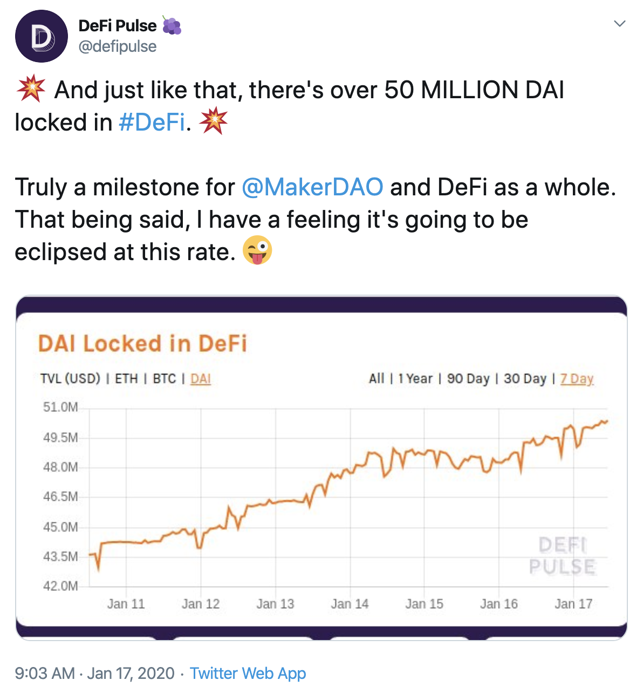The image size is (643, 694).
Task: Click the DeFi Pulse display name
Action: [x=118, y=26]
